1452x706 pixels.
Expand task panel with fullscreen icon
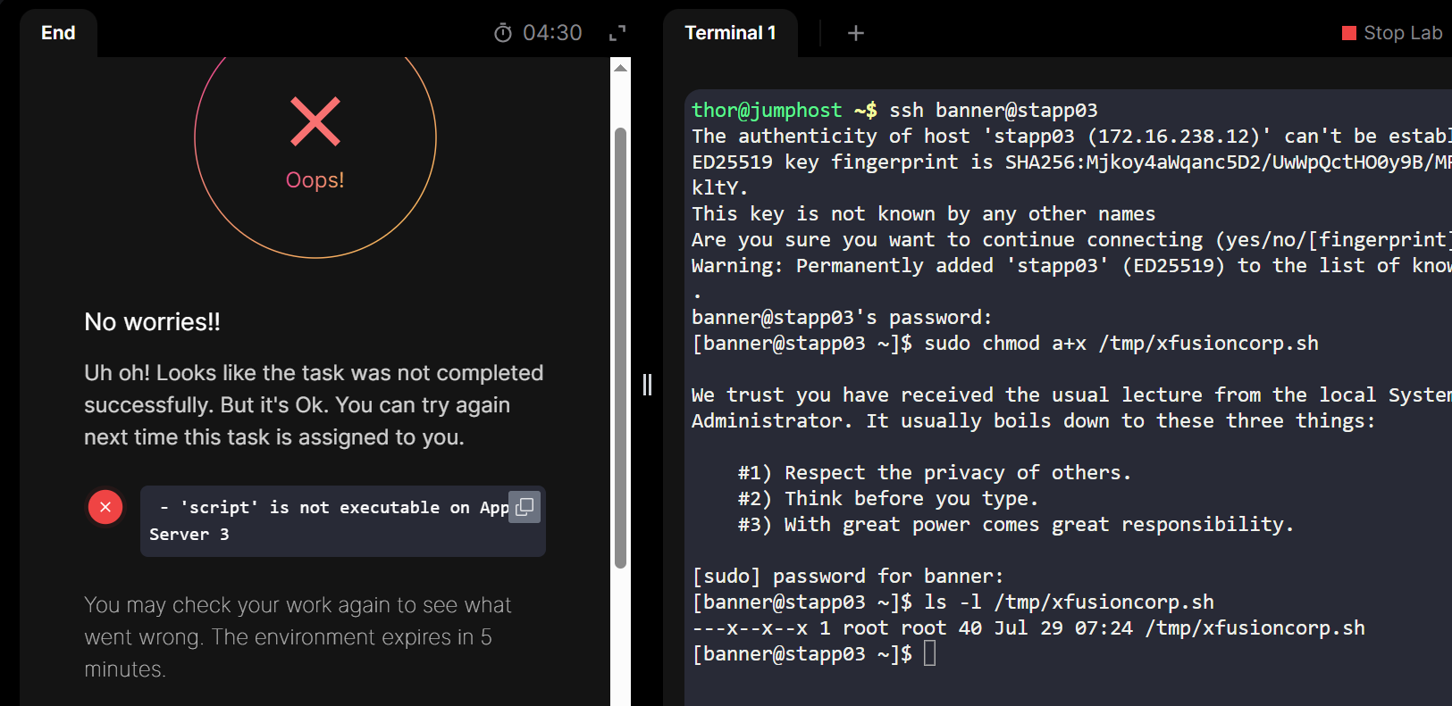[x=617, y=33]
